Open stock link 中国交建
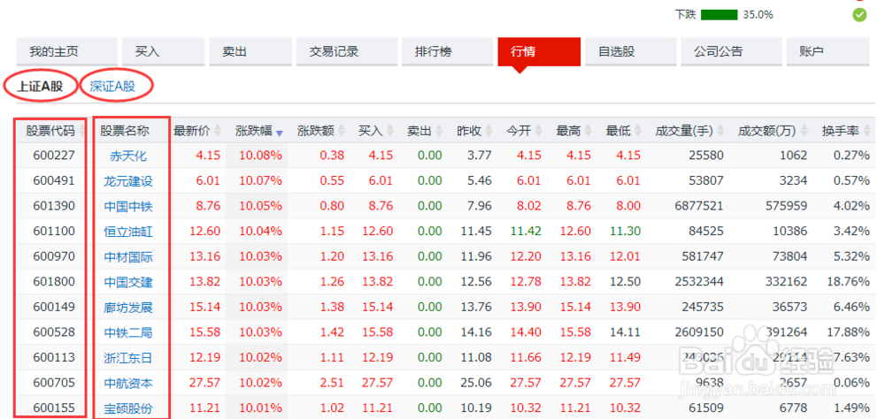This screenshot has width=885, height=419. point(128,282)
